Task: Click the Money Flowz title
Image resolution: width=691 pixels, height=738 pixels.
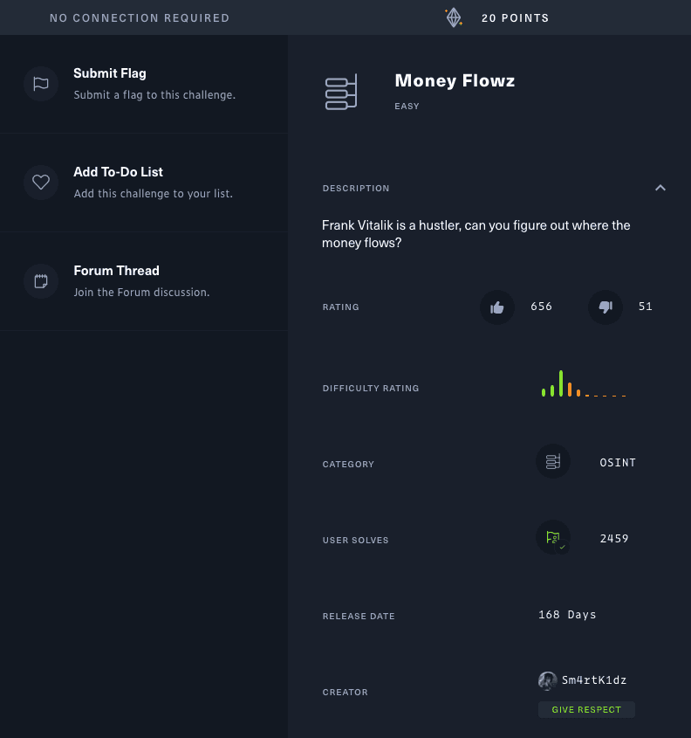Action: (x=455, y=80)
